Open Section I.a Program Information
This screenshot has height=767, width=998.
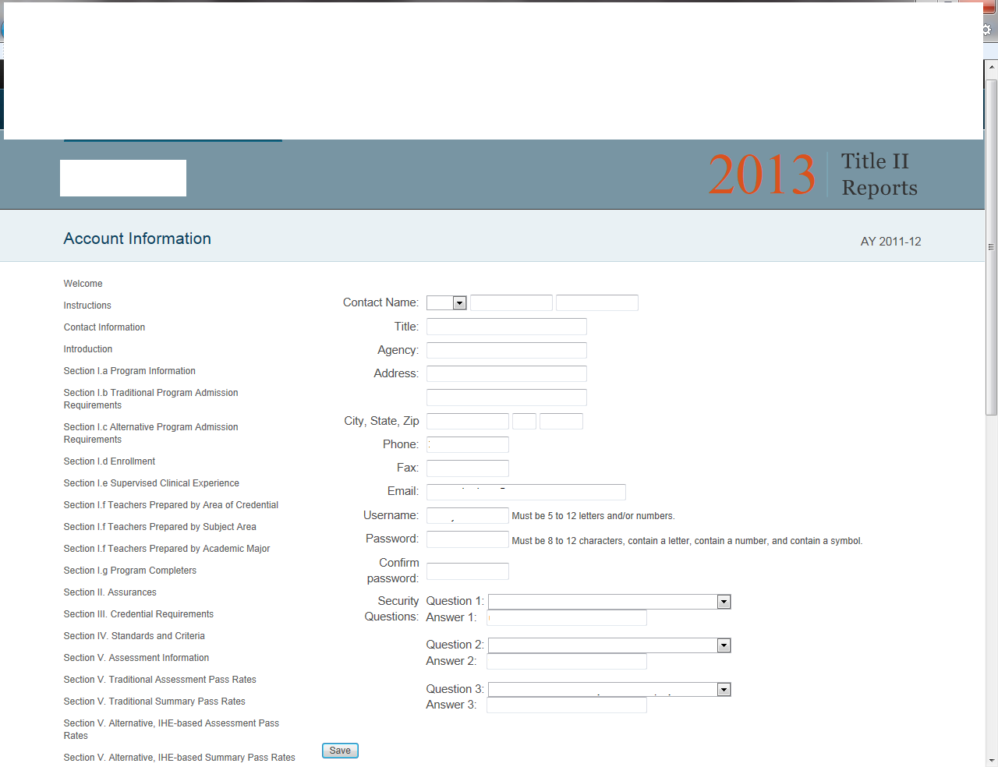click(x=129, y=371)
